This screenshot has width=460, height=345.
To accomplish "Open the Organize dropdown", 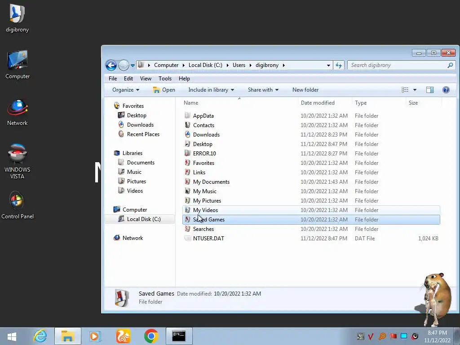I will (126, 90).
